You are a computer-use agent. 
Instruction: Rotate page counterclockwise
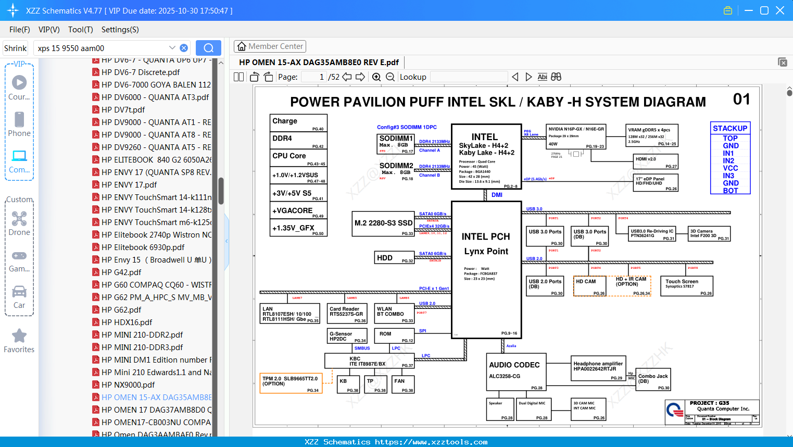[x=255, y=77]
